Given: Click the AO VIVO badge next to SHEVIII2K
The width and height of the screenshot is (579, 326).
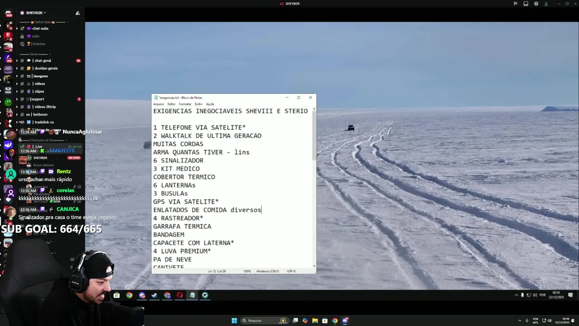Looking at the screenshot, I should 74,158.
